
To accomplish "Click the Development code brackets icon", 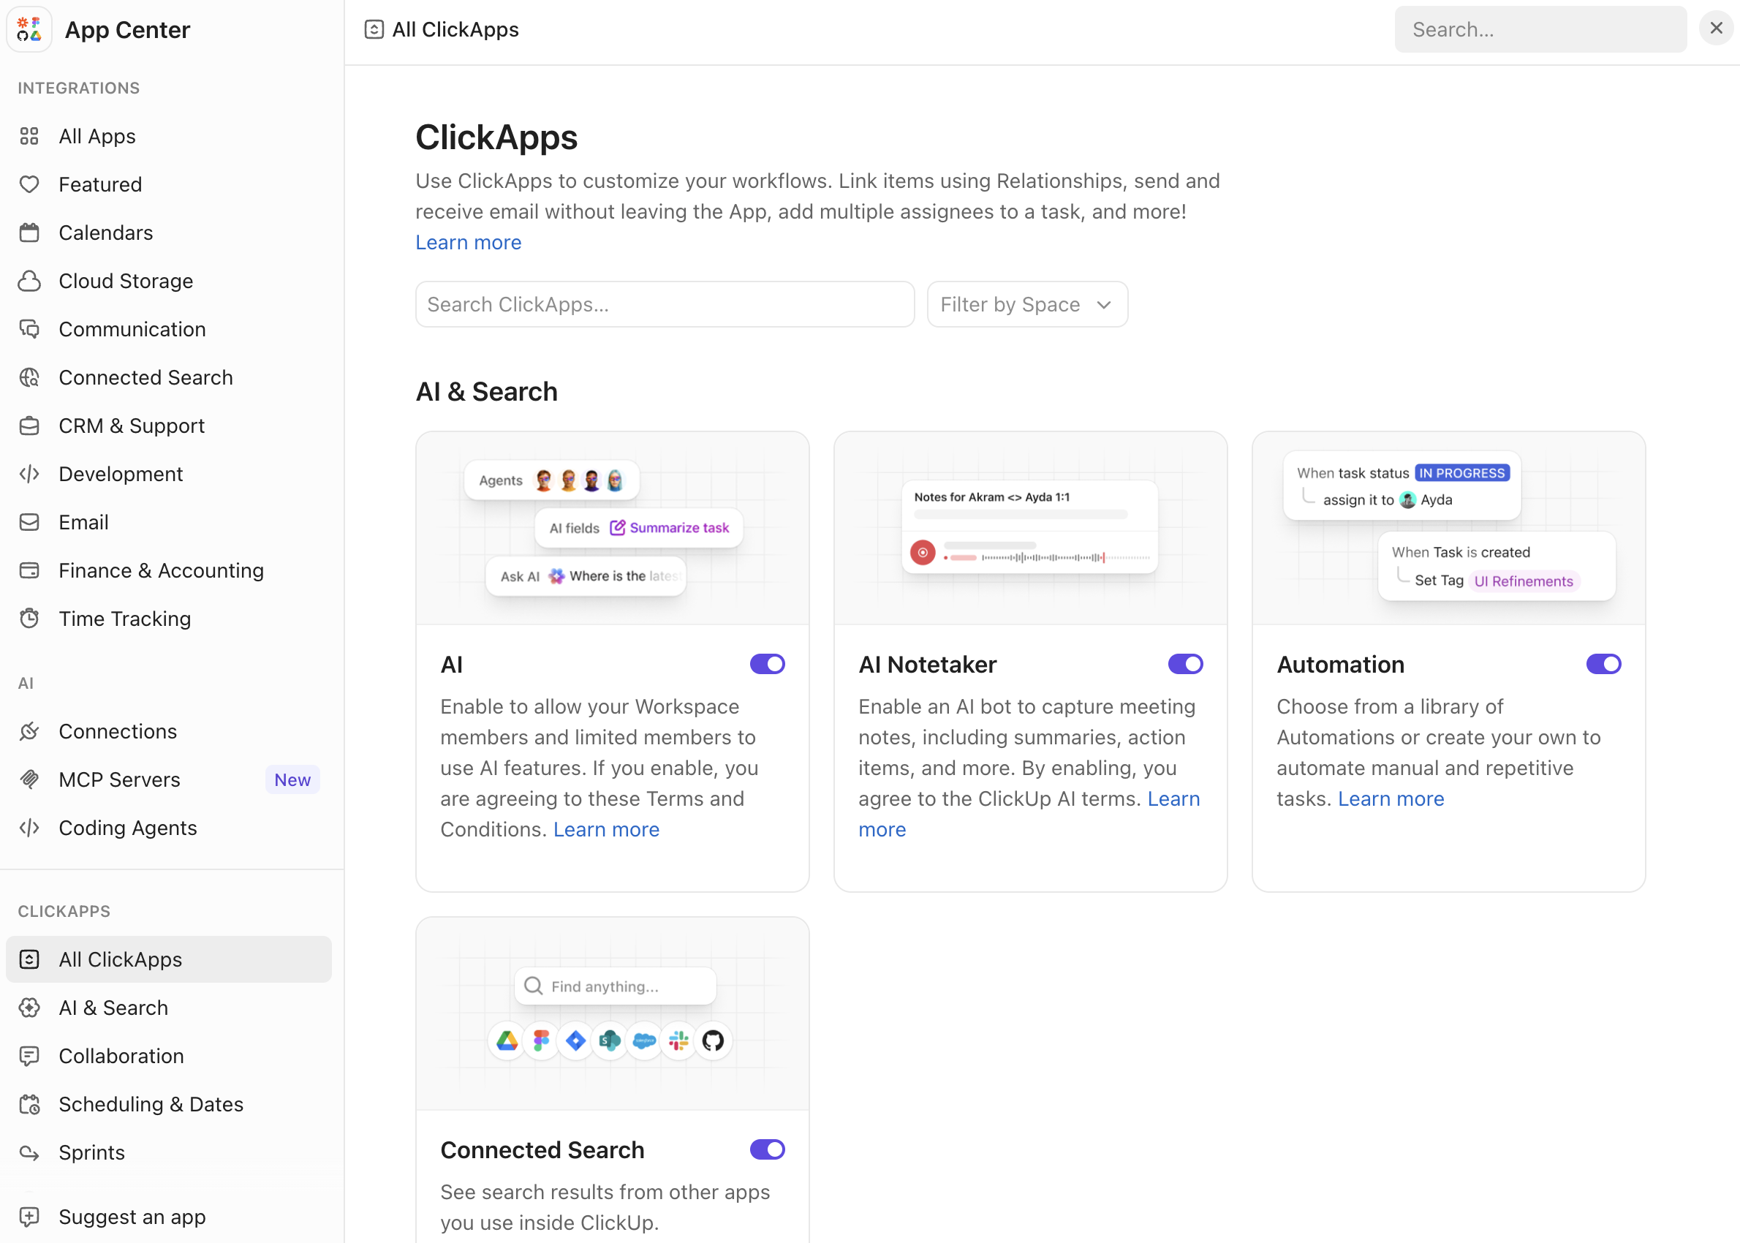I will [29, 474].
